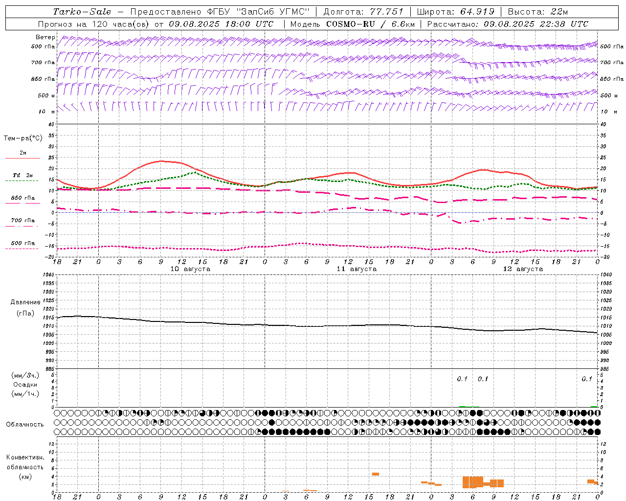Screen dimensions: 626x501
Task: Click the "(мм/3ч.)" precipitation unit label
Action: (x=25, y=375)
